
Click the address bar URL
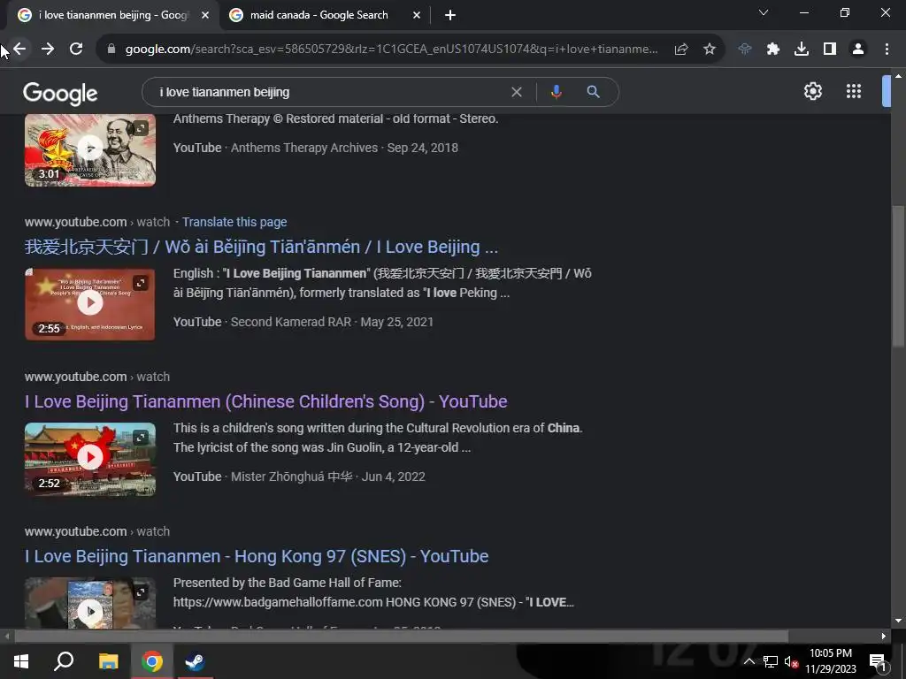click(x=391, y=50)
